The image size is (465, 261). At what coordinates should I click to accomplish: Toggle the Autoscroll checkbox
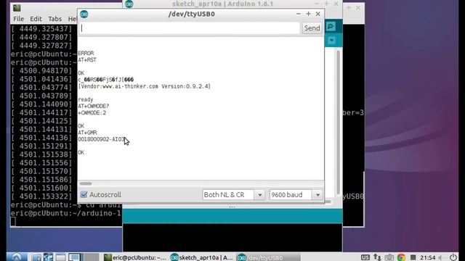coord(84,194)
